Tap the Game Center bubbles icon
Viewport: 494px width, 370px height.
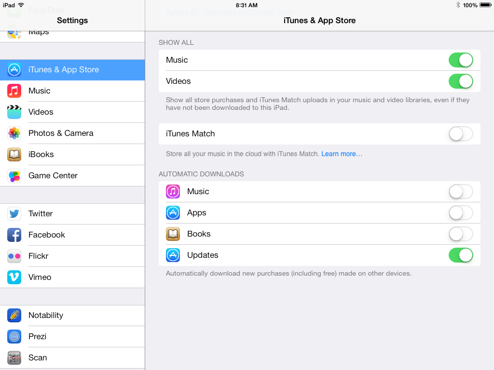(x=14, y=175)
